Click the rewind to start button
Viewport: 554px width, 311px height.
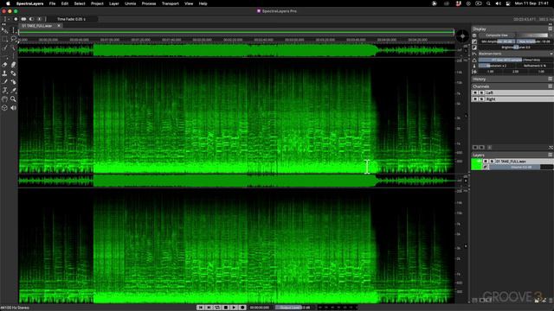[x=200, y=308]
